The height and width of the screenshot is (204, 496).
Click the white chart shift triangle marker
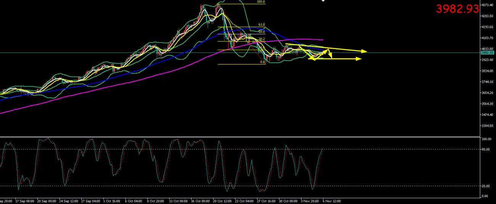324,1
